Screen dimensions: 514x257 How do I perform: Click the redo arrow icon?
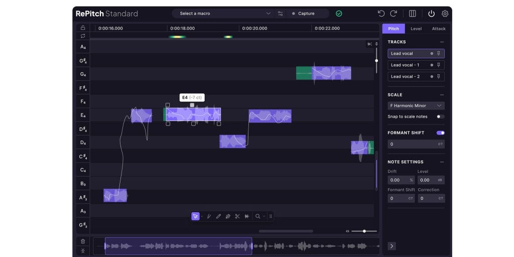[394, 14]
